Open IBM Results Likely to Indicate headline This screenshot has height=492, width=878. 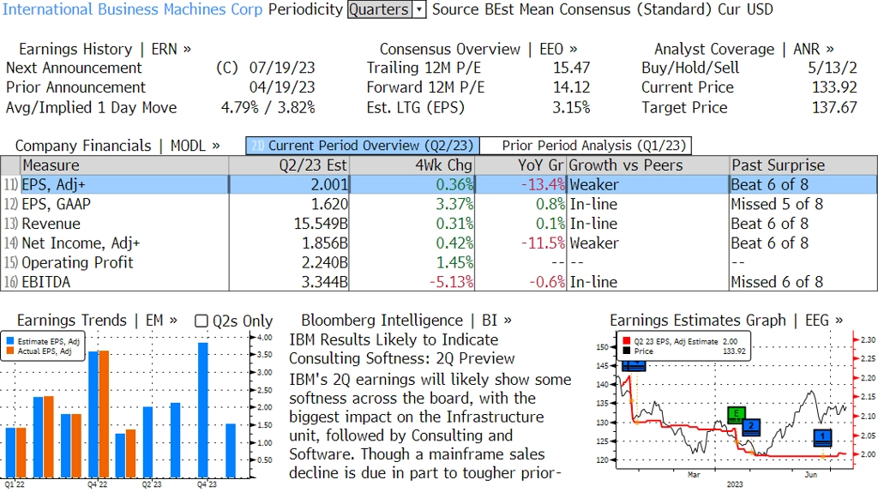(401, 349)
